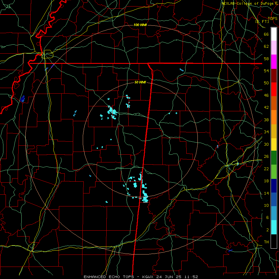
Task: Click the "11:52" time stamp
Action: (x=192, y=277)
